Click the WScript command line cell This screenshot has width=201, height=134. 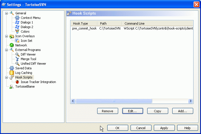[x=158, y=28]
